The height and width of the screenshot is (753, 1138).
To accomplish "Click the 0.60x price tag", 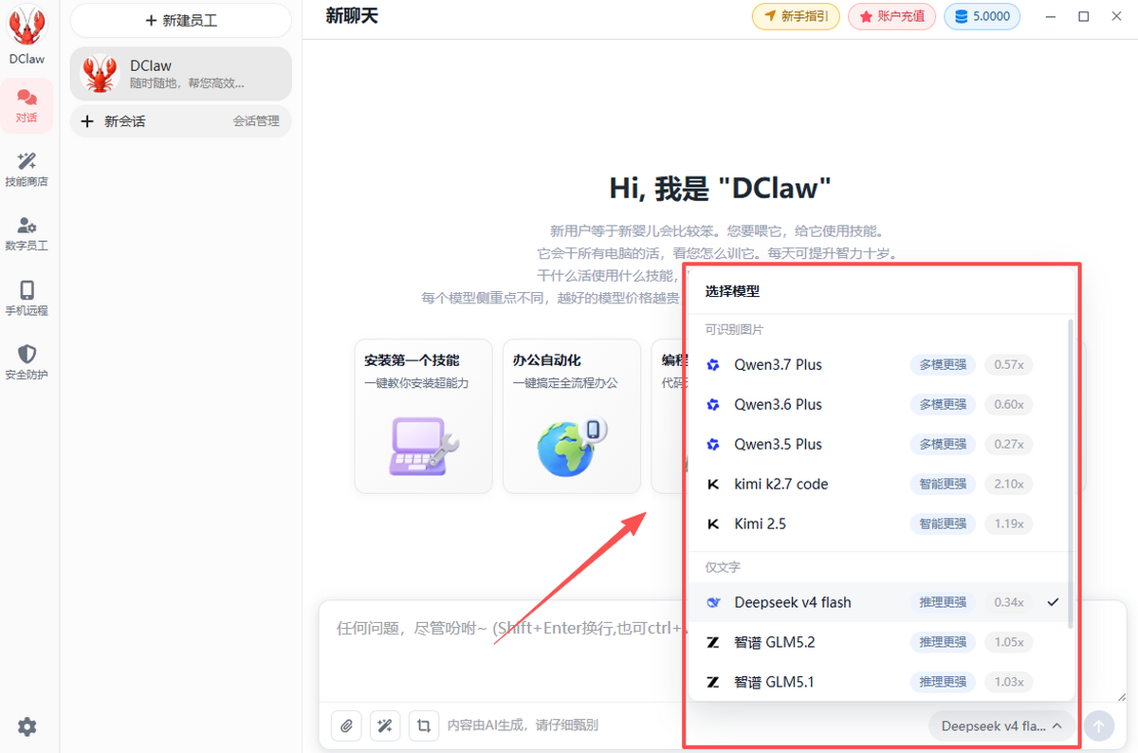I will coord(1008,404).
